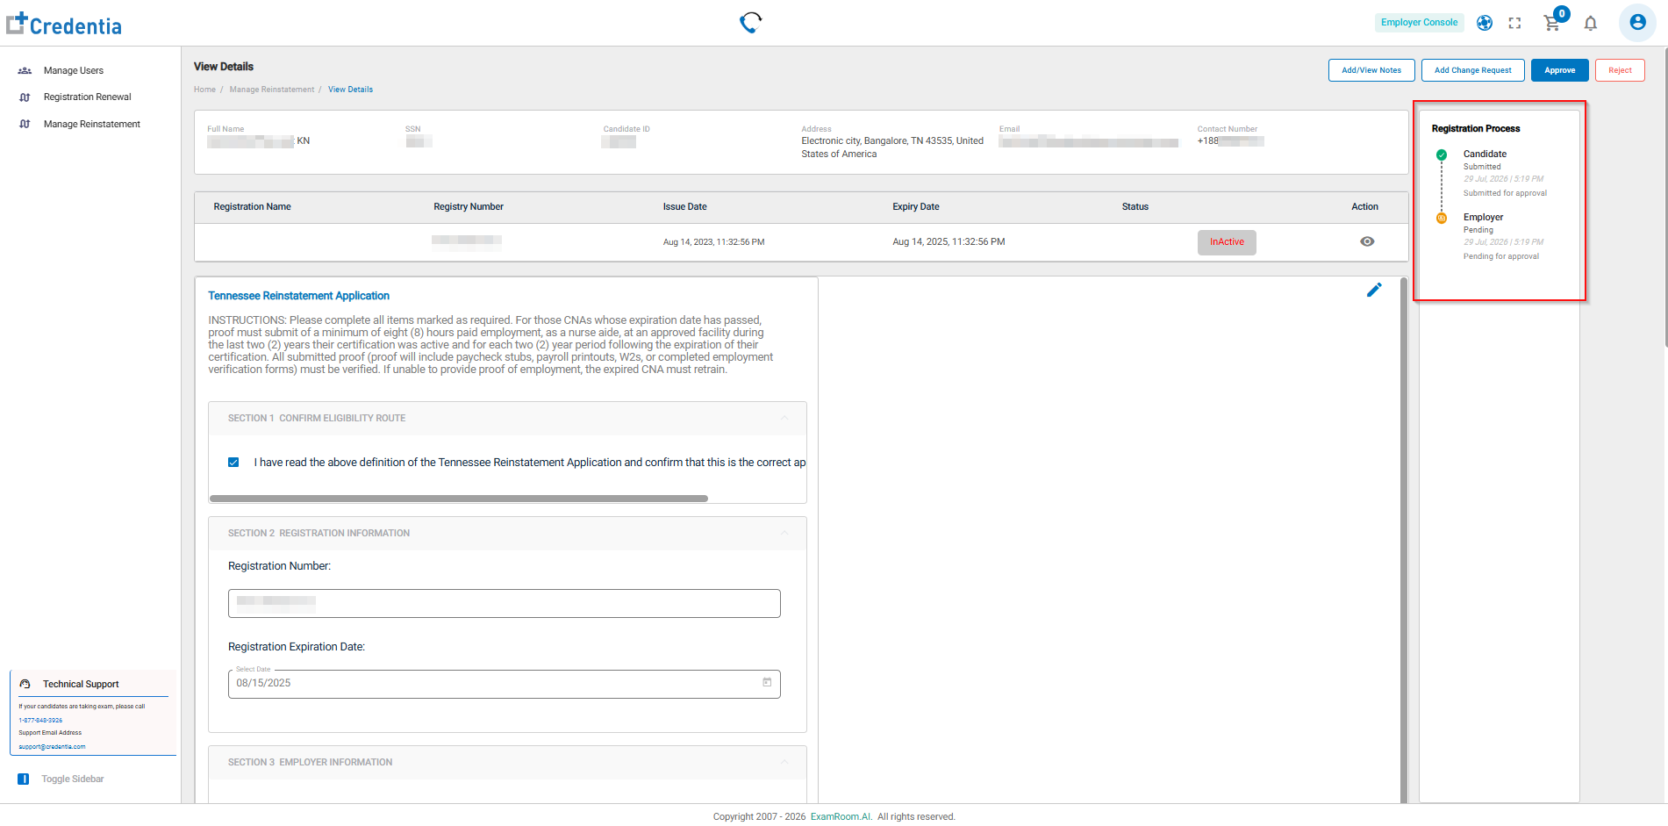Open Manage Reinstatement menu item
The height and width of the screenshot is (826, 1668).
coord(92,124)
